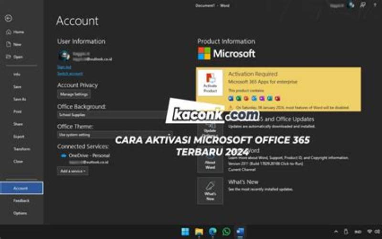
Task: Open Feedback in the sidebar
Action: point(21,201)
